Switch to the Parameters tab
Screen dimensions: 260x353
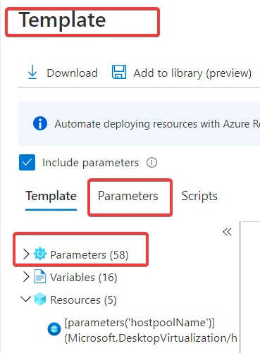(128, 196)
